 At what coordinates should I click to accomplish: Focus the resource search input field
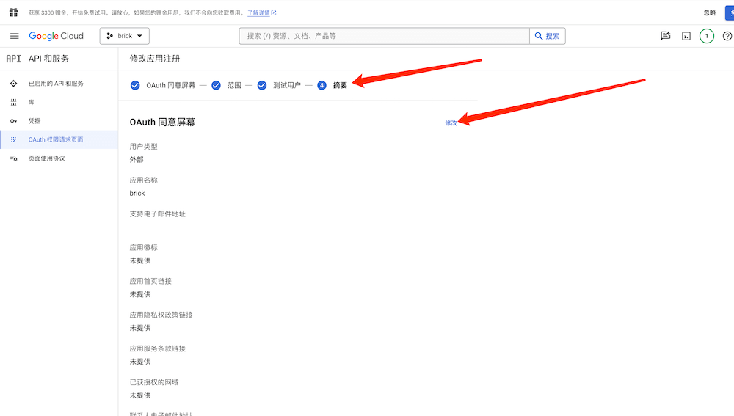385,36
